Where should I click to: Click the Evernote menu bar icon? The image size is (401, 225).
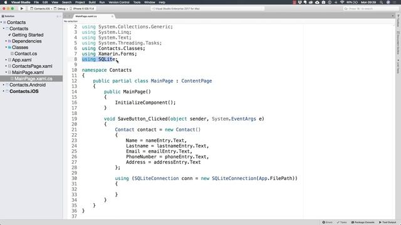305,2
